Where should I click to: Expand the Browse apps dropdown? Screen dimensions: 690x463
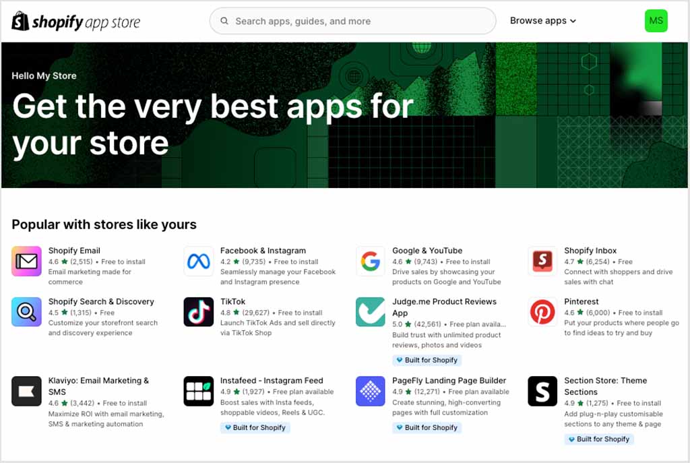[x=542, y=21]
